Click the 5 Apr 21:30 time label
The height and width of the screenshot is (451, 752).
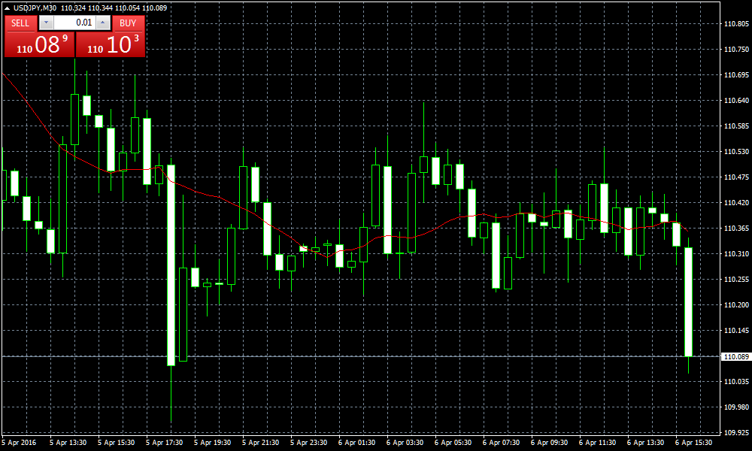(260, 443)
